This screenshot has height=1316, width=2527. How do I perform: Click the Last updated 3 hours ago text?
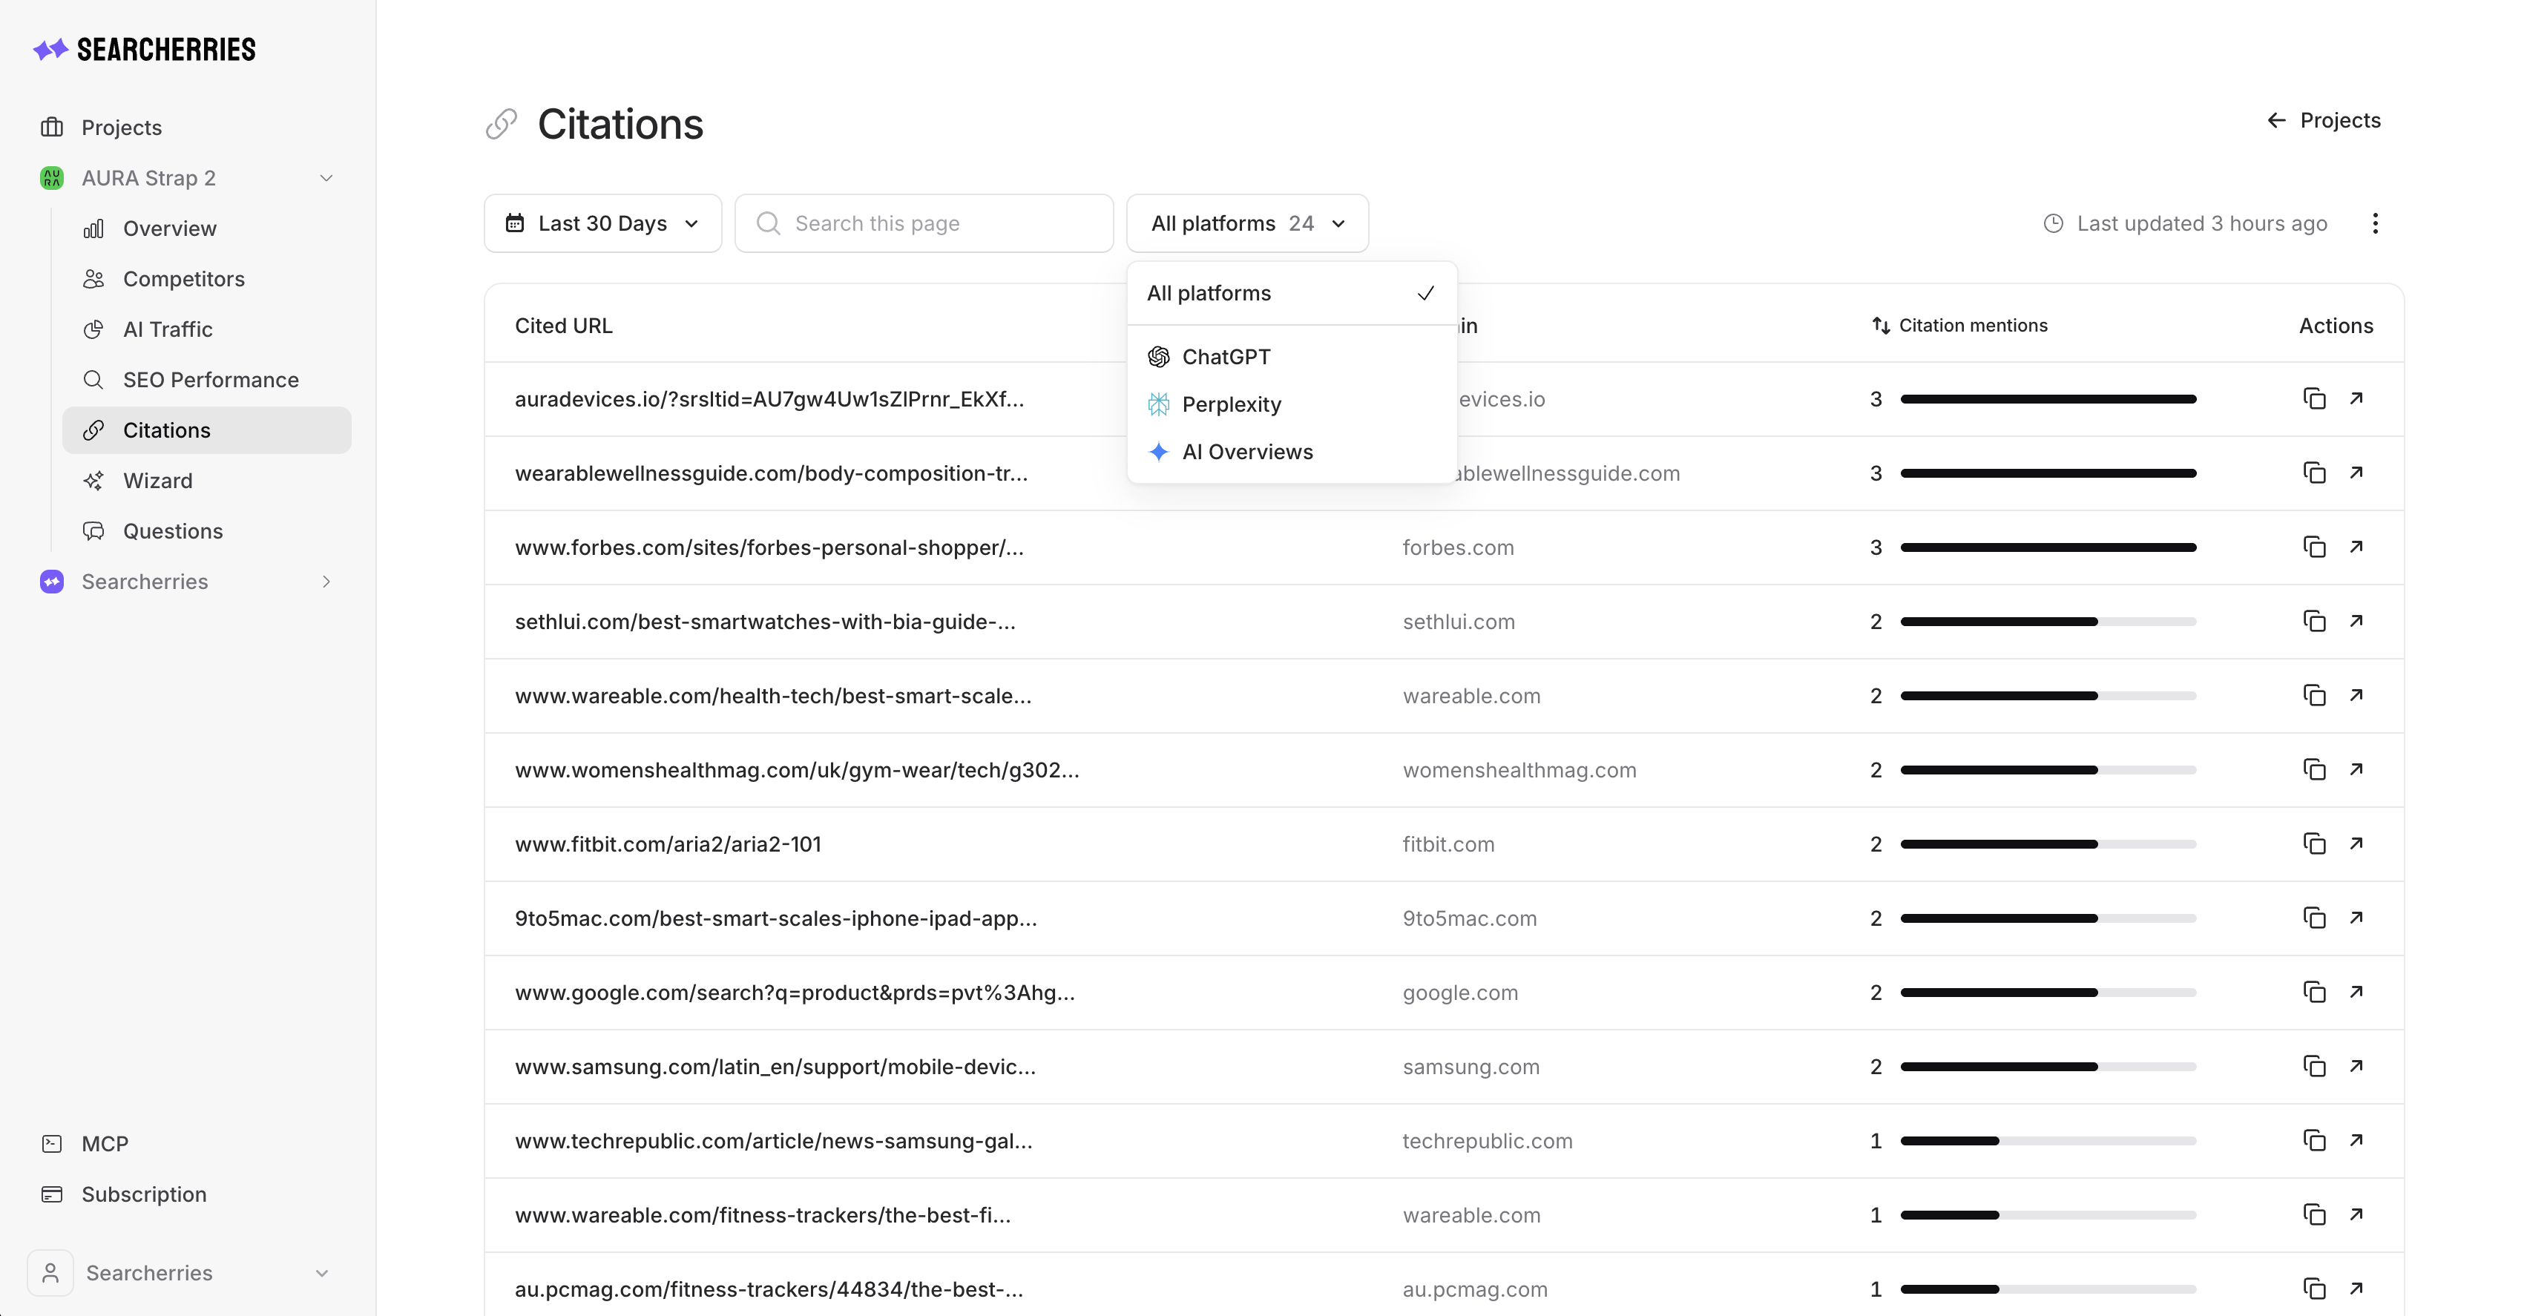(x=2201, y=223)
